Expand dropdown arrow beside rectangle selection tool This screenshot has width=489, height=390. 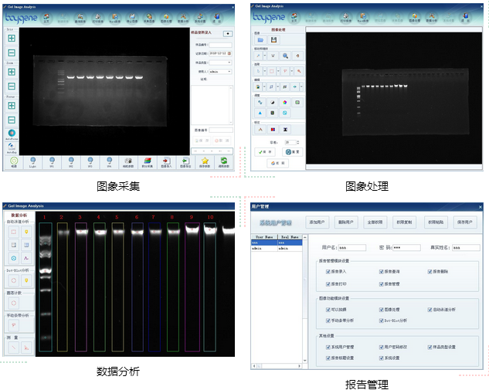[x=278, y=71]
